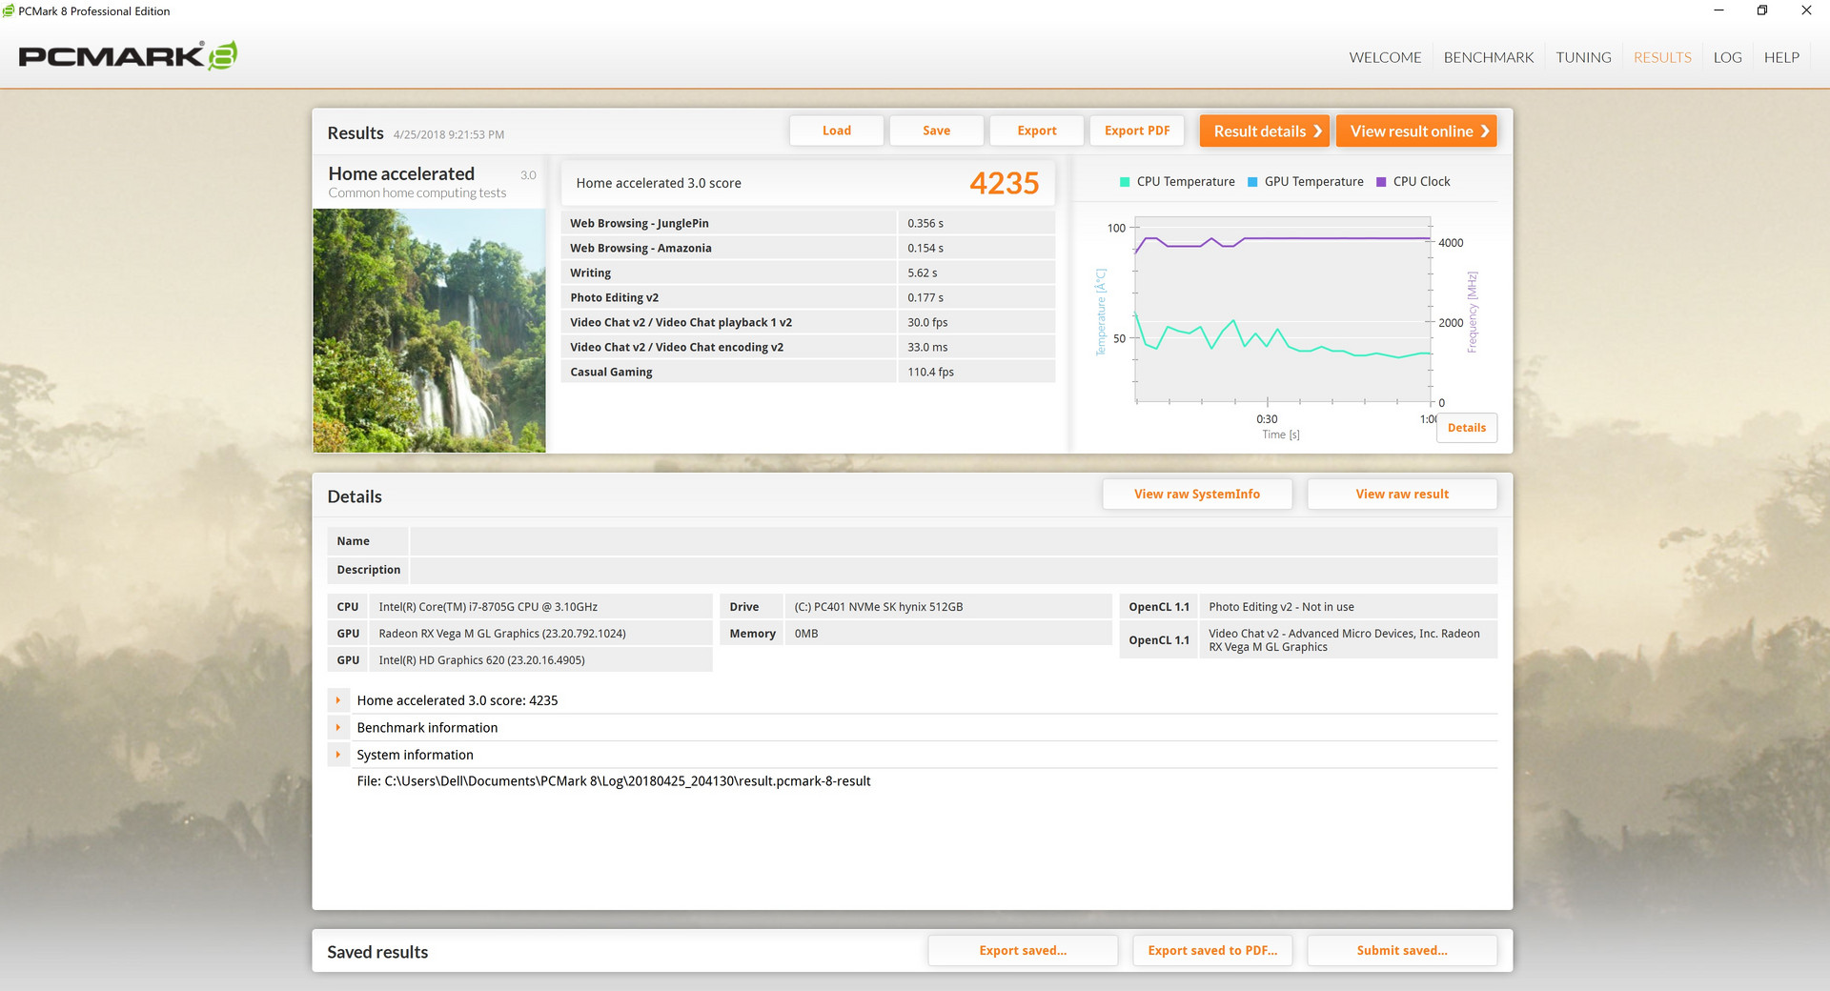Image resolution: width=1830 pixels, height=991 pixels.
Task: Click the Export button
Action: point(1036,131)
